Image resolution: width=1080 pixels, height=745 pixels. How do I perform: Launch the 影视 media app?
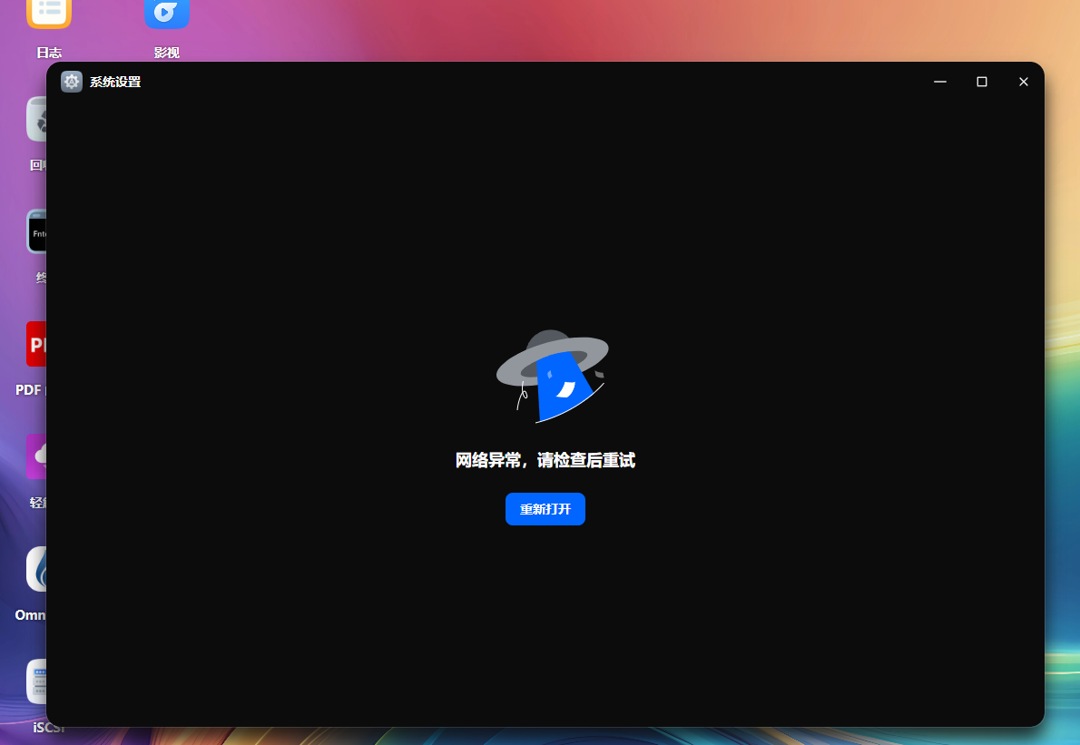point(167,14)
